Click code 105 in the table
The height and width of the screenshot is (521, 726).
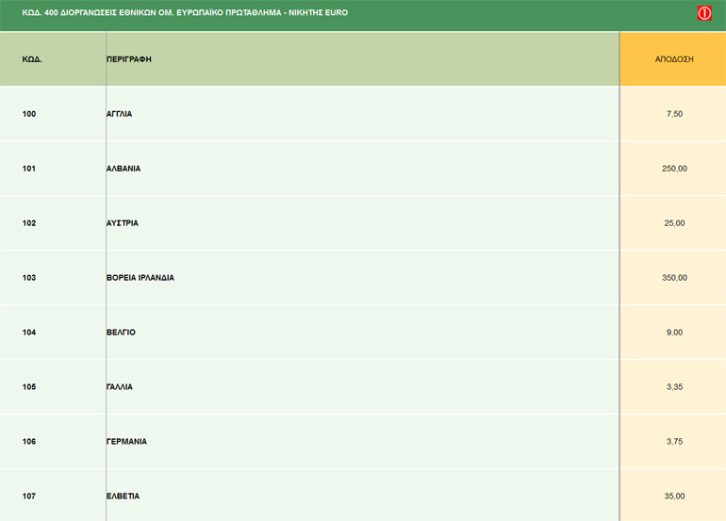coord(29,387)
